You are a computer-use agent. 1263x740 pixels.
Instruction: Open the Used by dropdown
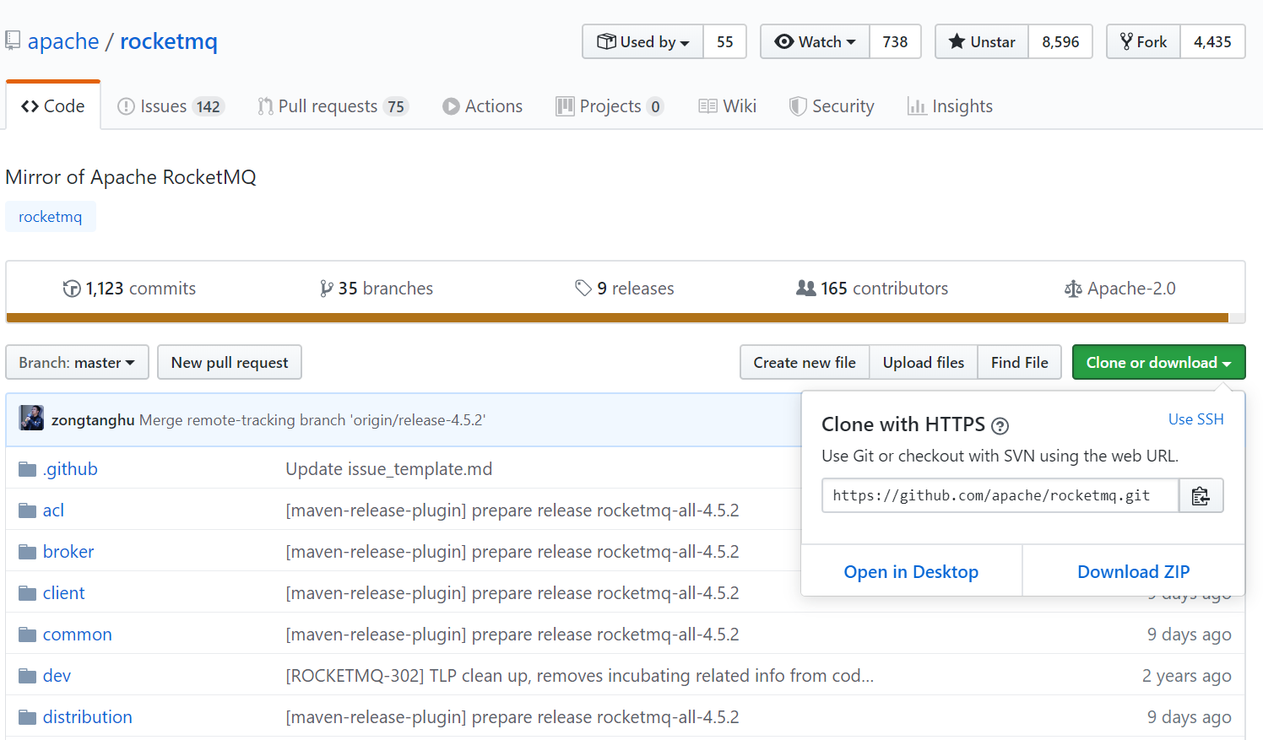tap(642, 41)
